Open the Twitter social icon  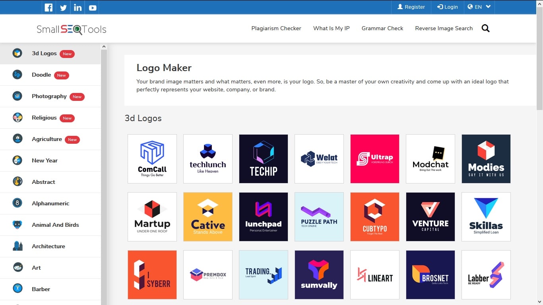(63, 8)
